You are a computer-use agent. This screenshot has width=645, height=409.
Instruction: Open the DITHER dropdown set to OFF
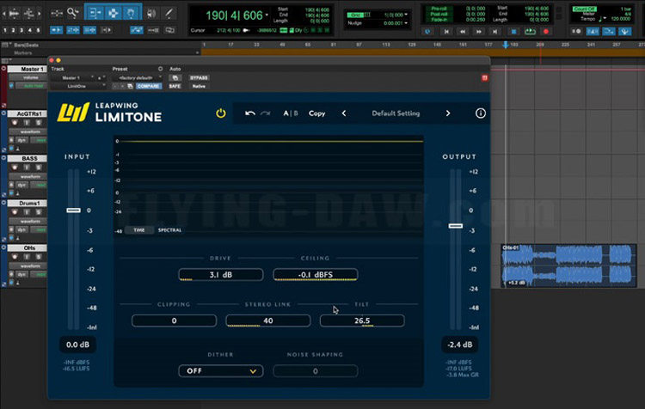pos(221,371)
